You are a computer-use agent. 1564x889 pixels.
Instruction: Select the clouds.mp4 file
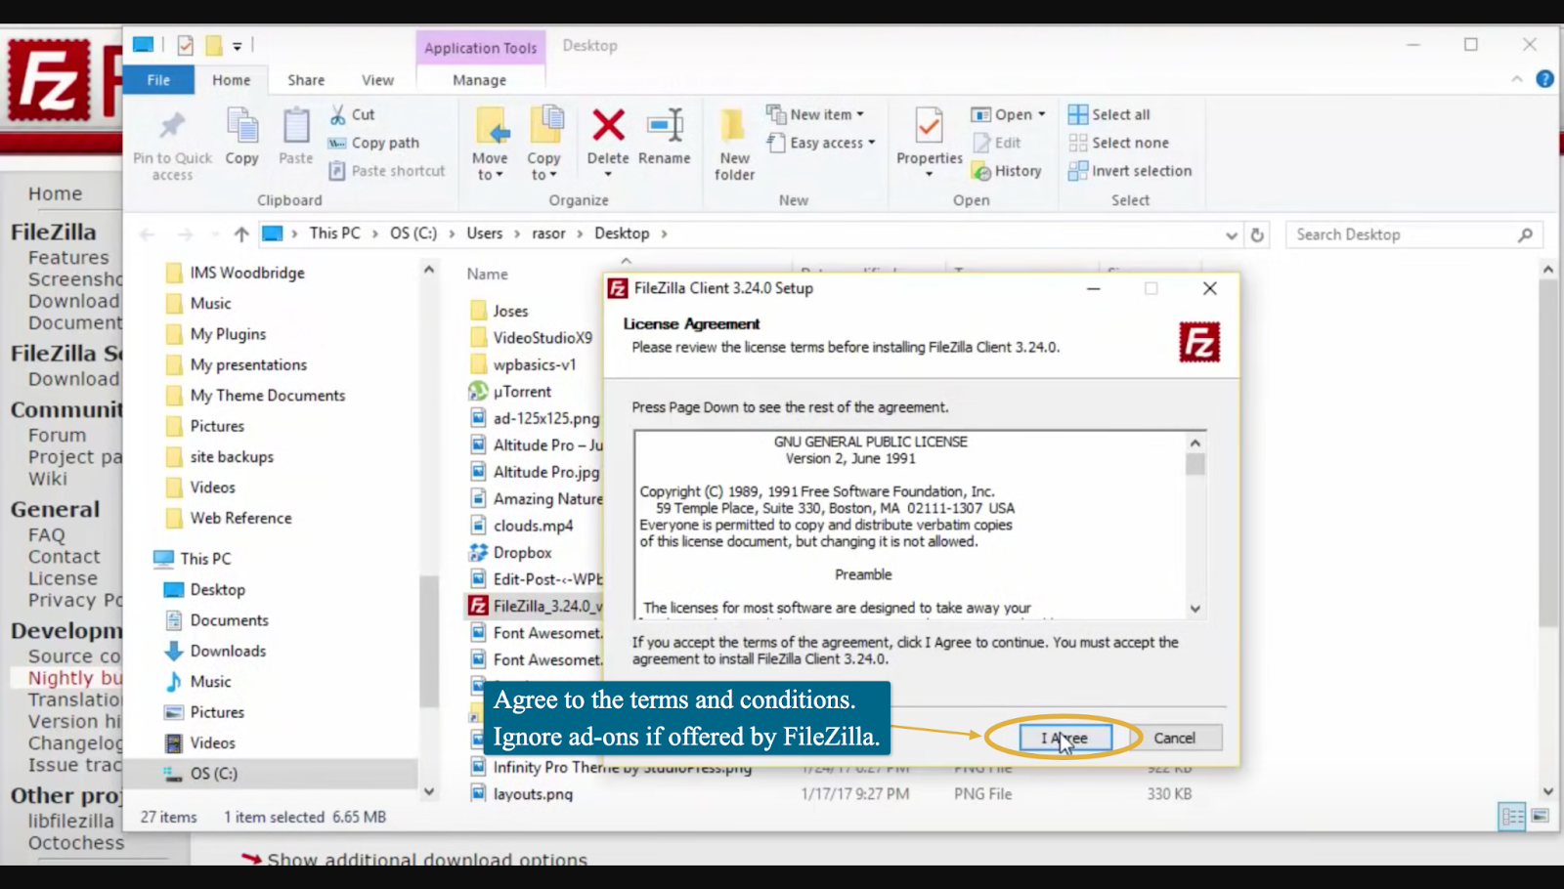coord(533,526)
